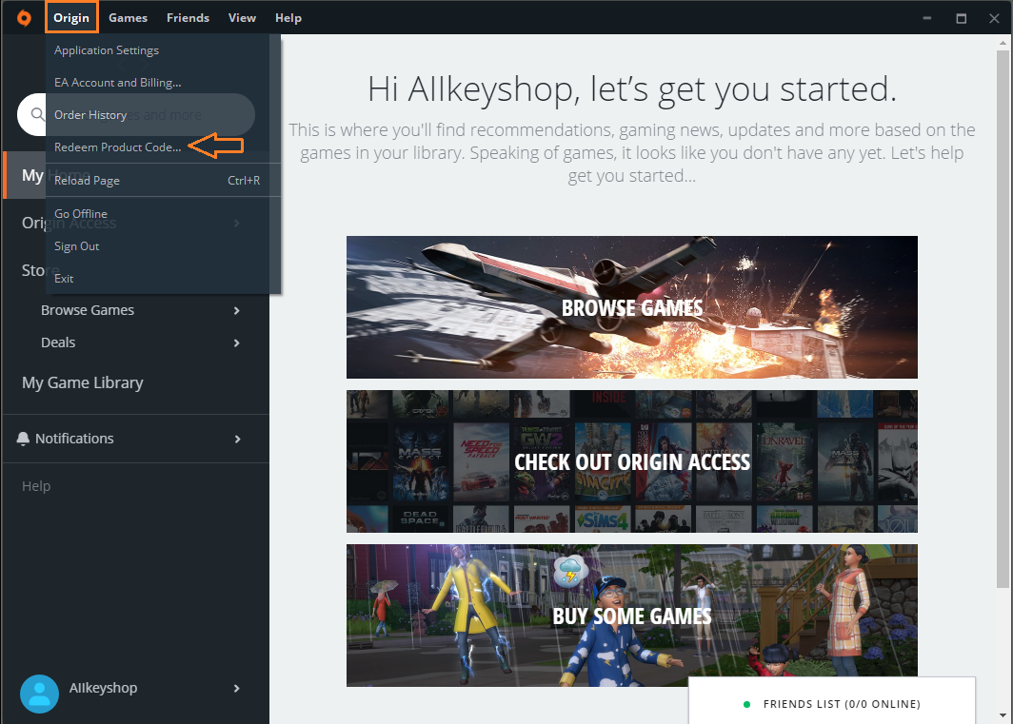Click the Notifications bell icon

pyautogui.click(x=24, y=439)
